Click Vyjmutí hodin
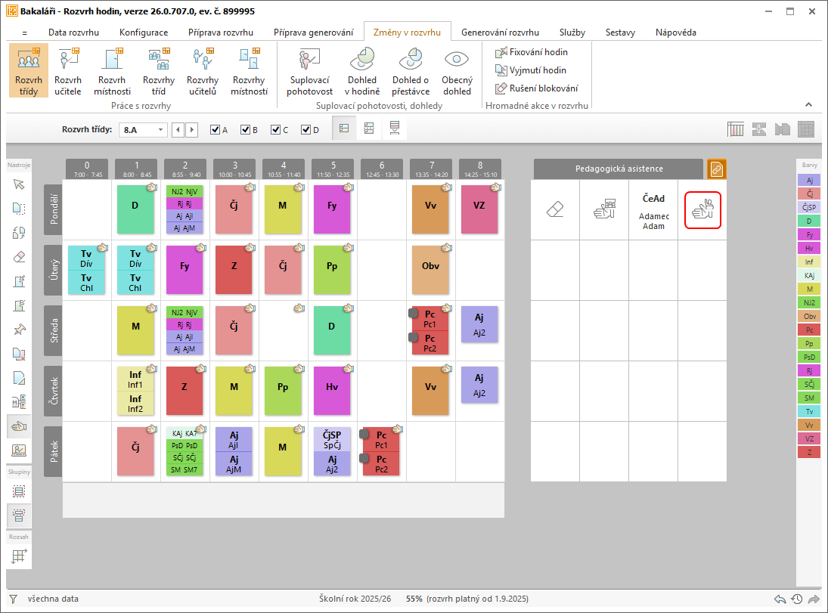828x613 pixels. tap(531, 70)
